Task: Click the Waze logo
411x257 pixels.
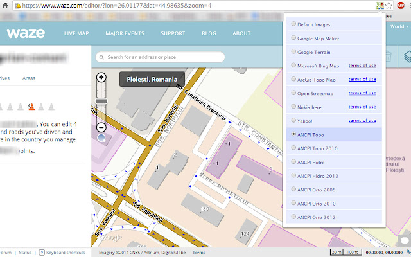Action: tap(26, 33)
